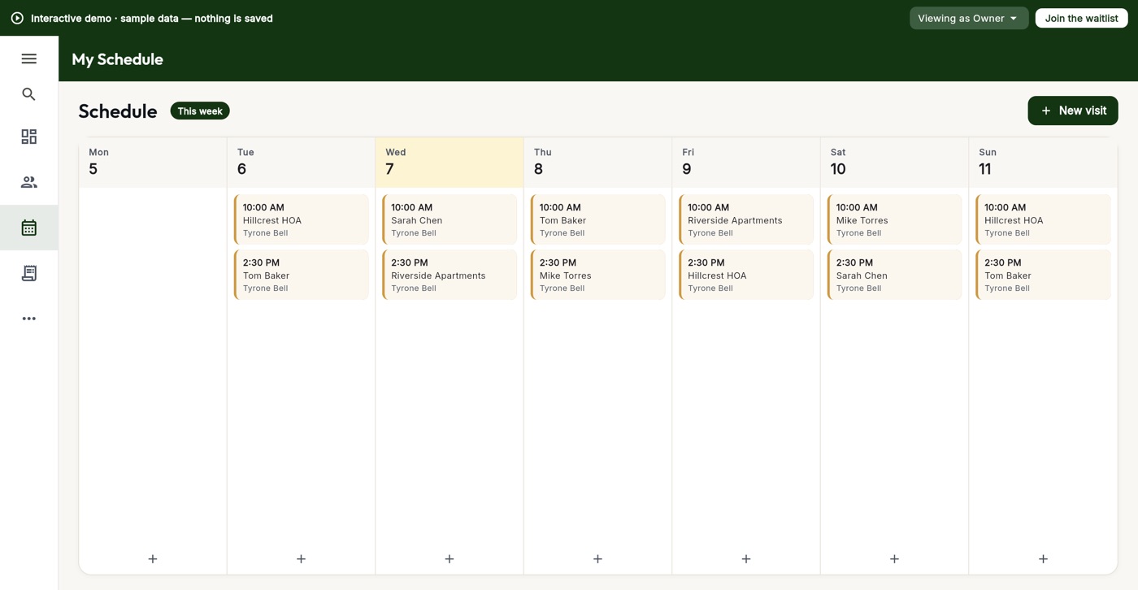
Task: Open Thursday 2:30 PM Mike Torres visit
Action: click(x=598, y=275)
